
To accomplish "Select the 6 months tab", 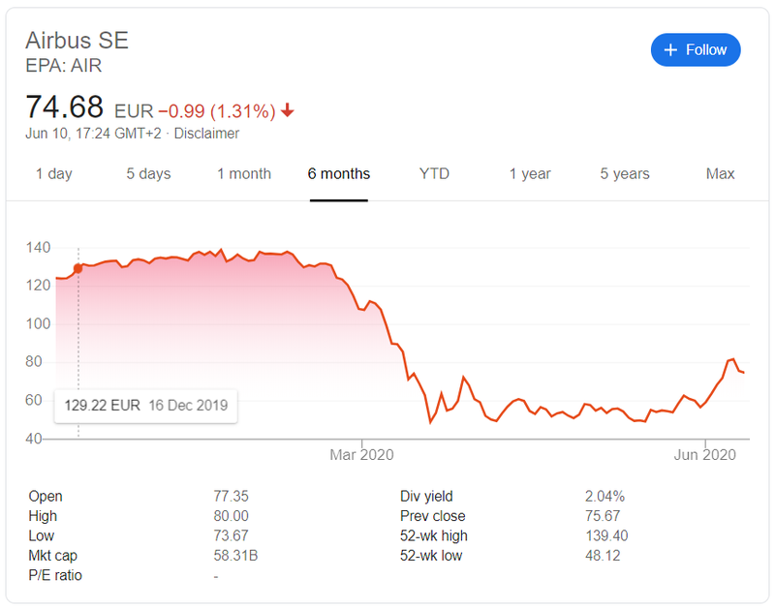I will point(339,174).
